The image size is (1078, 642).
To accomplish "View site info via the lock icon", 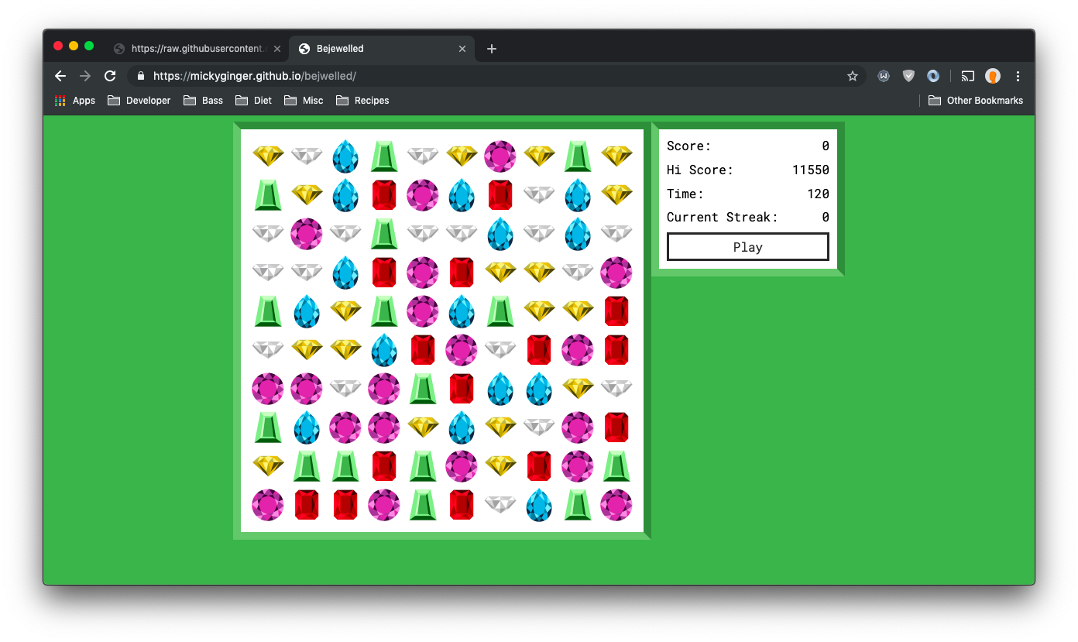I will [140, 76].
